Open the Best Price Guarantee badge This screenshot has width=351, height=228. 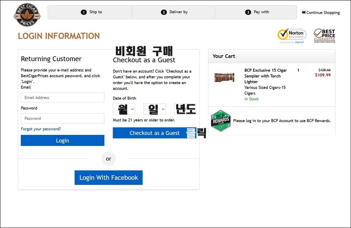tap(324, 35)
